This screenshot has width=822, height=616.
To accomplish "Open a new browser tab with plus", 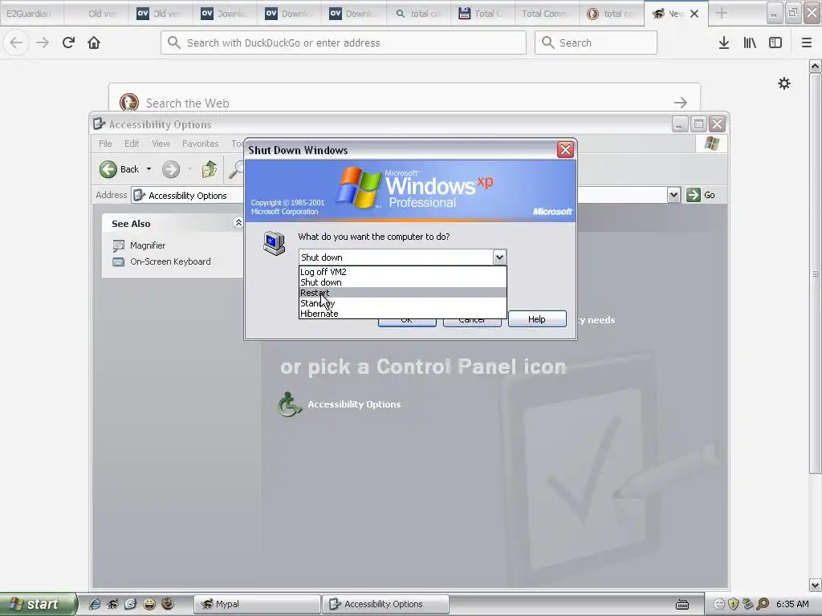I will (x=722, y=14).
